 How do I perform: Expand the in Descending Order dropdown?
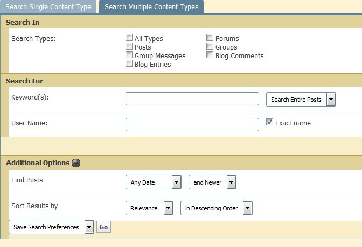point(216,208)
